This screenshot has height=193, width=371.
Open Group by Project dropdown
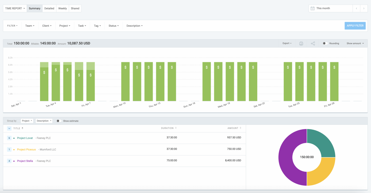click(x=27, y=121)
